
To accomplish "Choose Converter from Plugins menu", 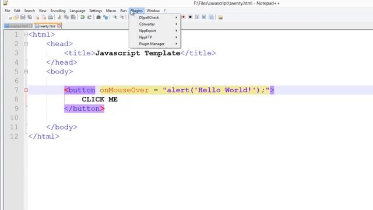I will (155, 24).
